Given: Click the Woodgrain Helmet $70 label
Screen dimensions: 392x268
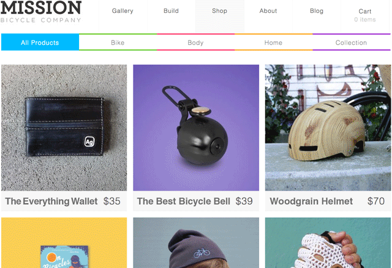Looking at the screenshot, I should (327, 201).
